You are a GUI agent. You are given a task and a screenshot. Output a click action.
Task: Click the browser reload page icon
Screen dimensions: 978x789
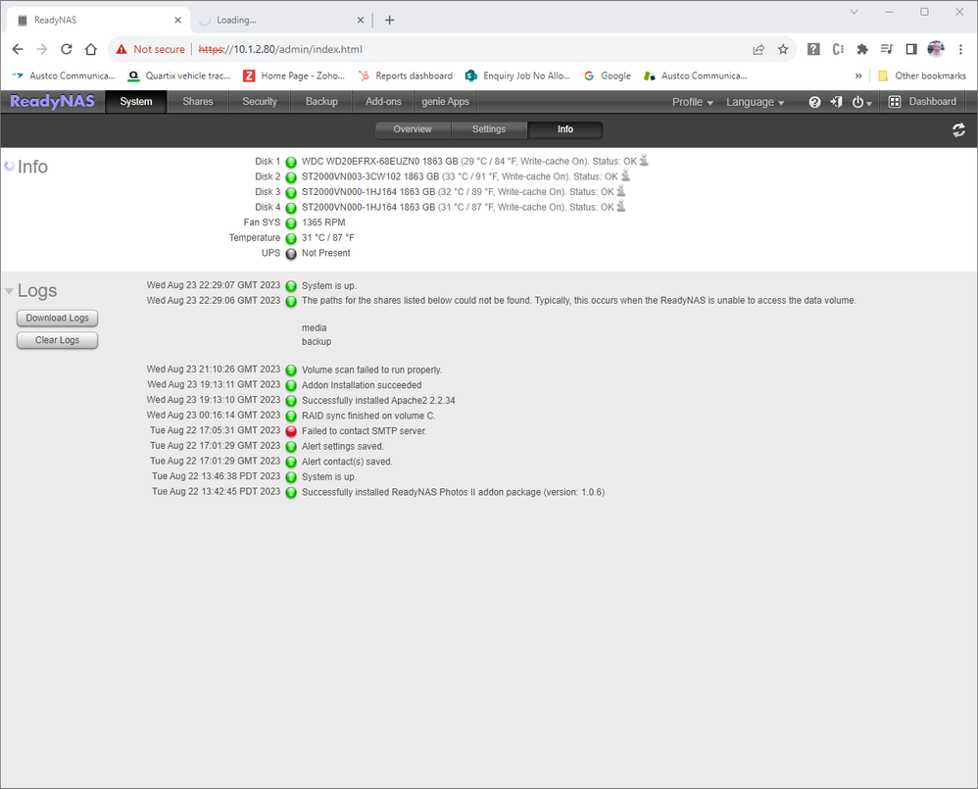coord(67,49)
